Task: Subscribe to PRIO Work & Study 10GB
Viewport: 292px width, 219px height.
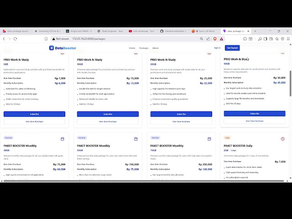Action: click(108, 114)
